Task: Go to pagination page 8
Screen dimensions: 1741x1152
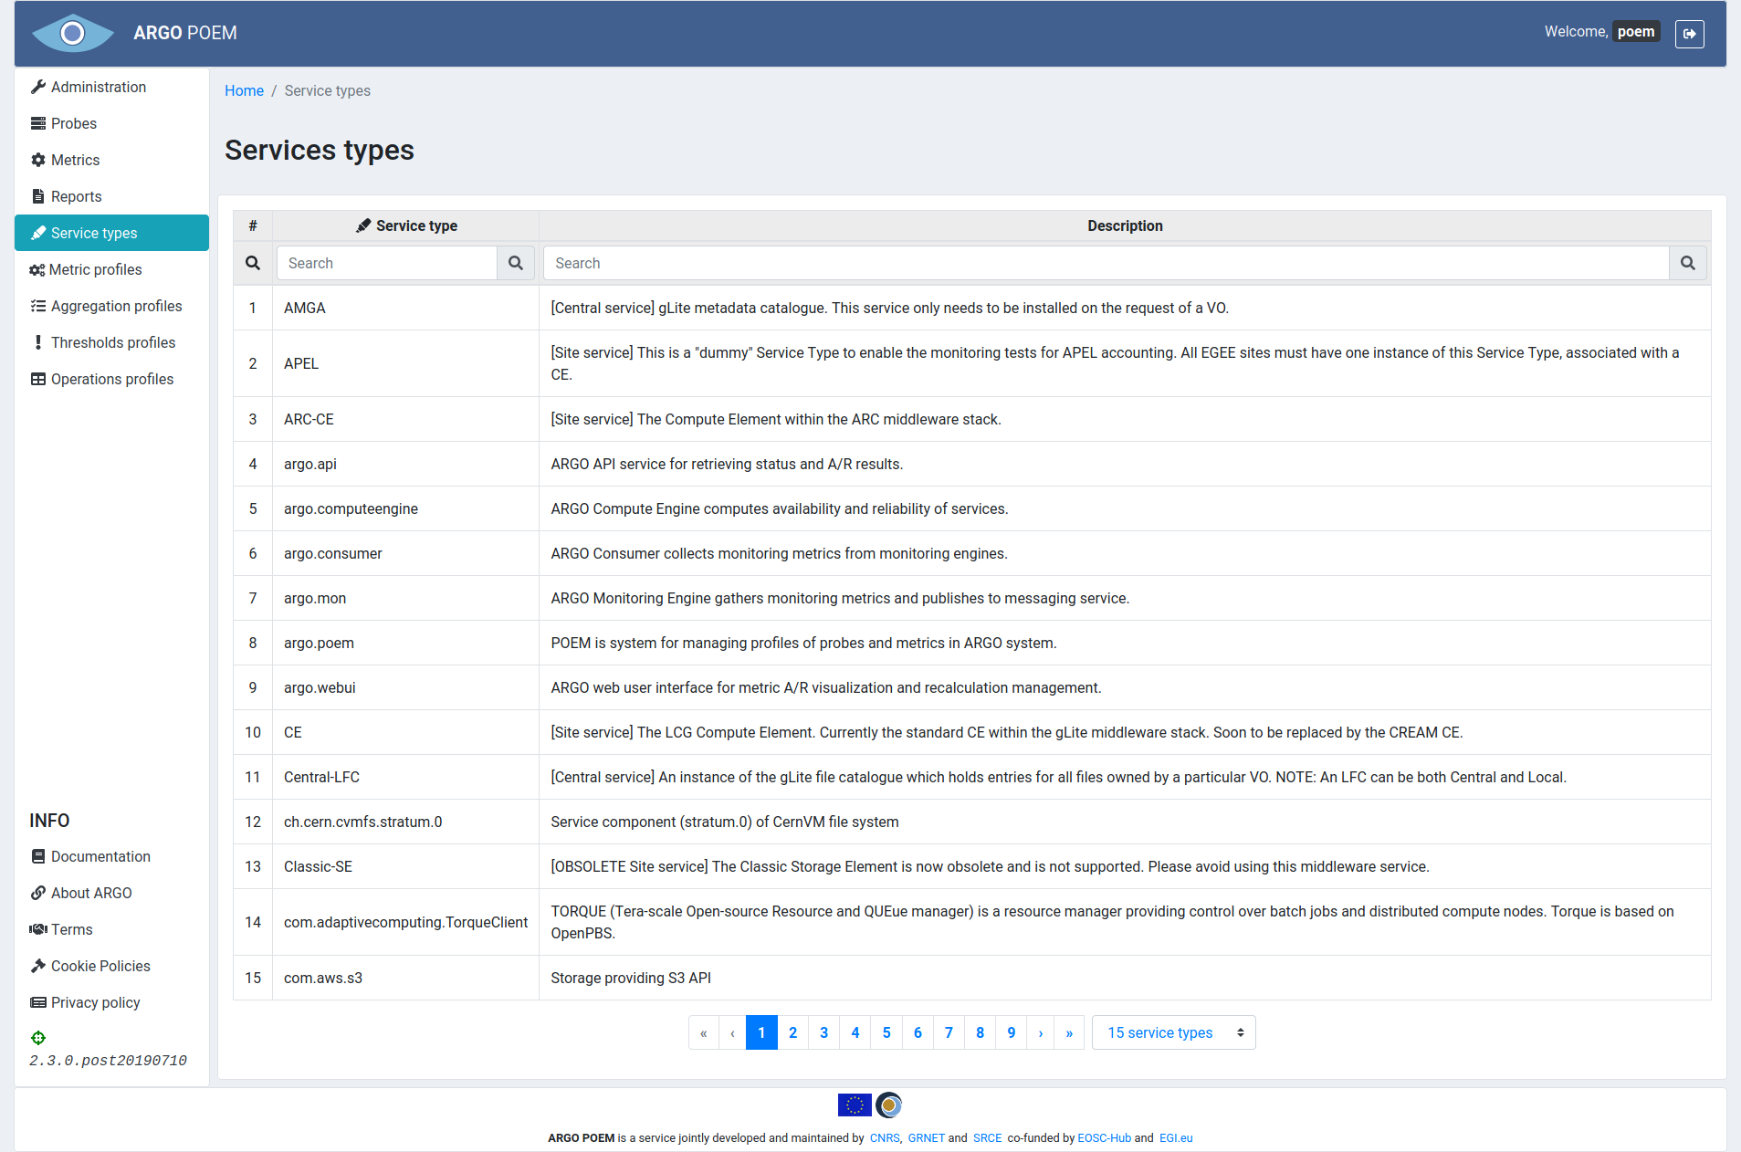Action: pos(980,1032)
